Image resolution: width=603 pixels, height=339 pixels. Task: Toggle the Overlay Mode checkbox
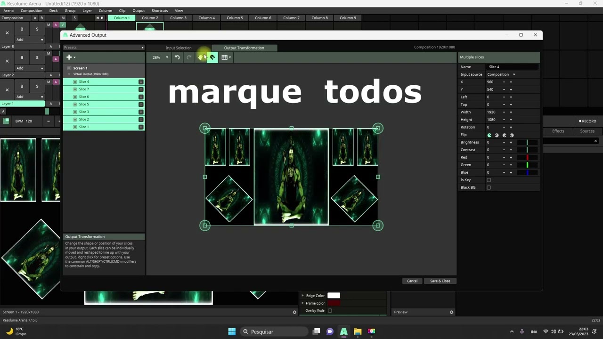point(330,311)
